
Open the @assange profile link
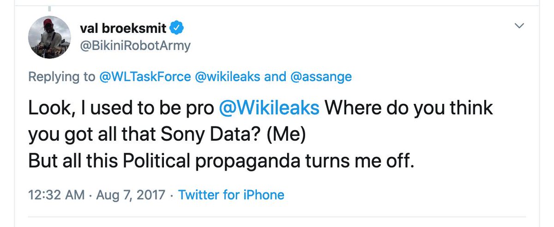[x=321, y=77]
